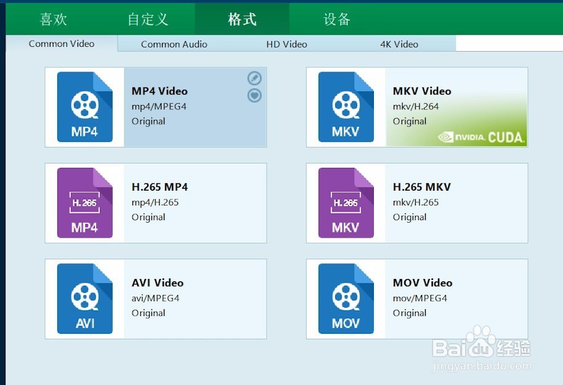Click the mkv/H.264 codec text
The image size is (563, 385).
[416, 107]
